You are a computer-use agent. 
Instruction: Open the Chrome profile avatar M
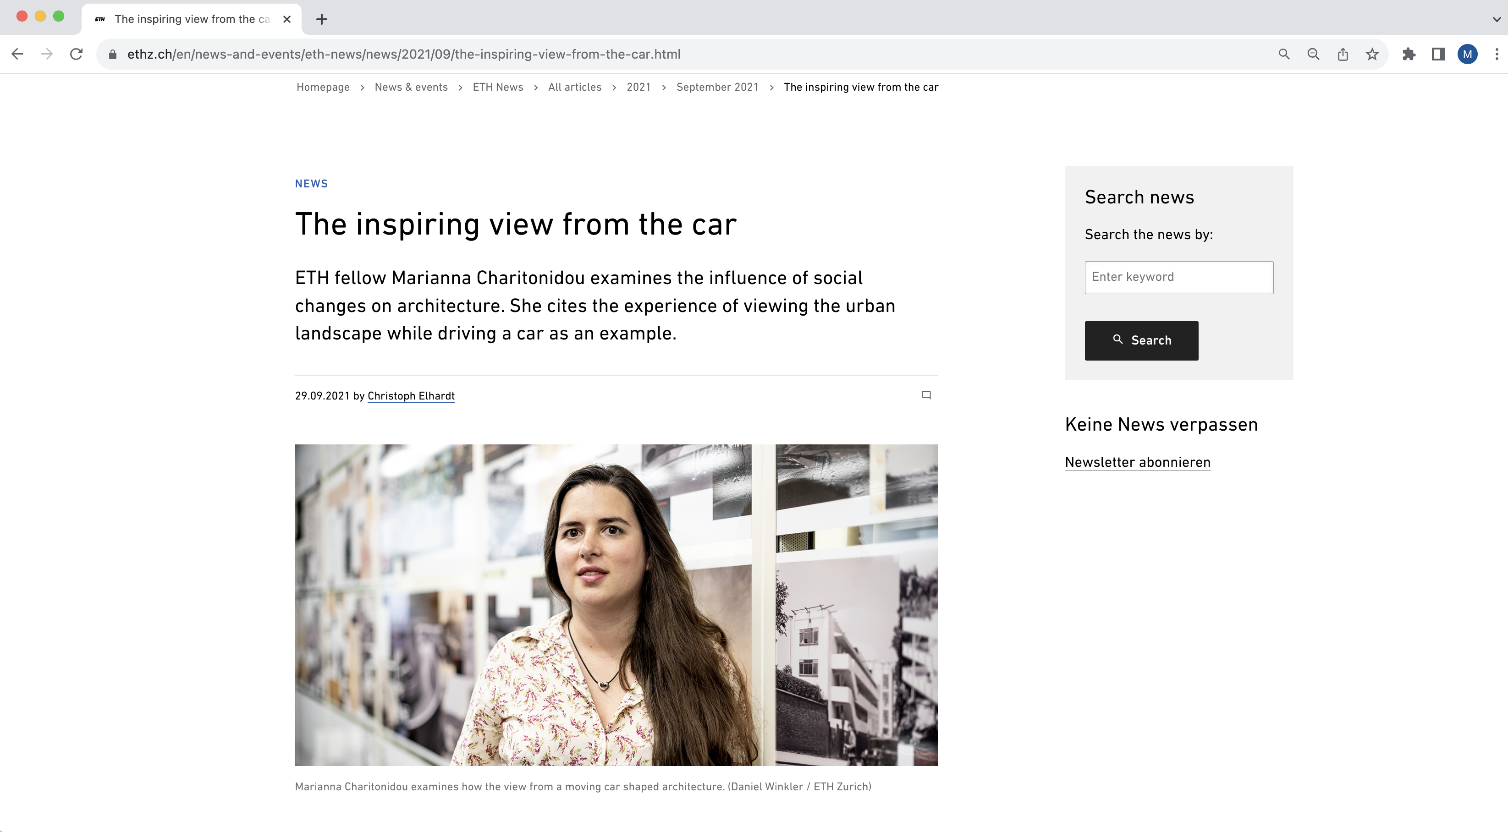coord(1467,54)
